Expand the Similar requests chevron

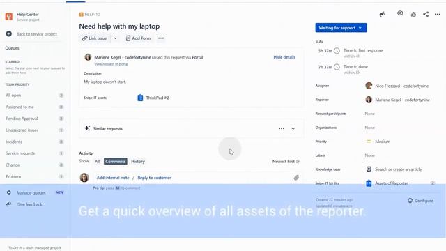point(293,128)
